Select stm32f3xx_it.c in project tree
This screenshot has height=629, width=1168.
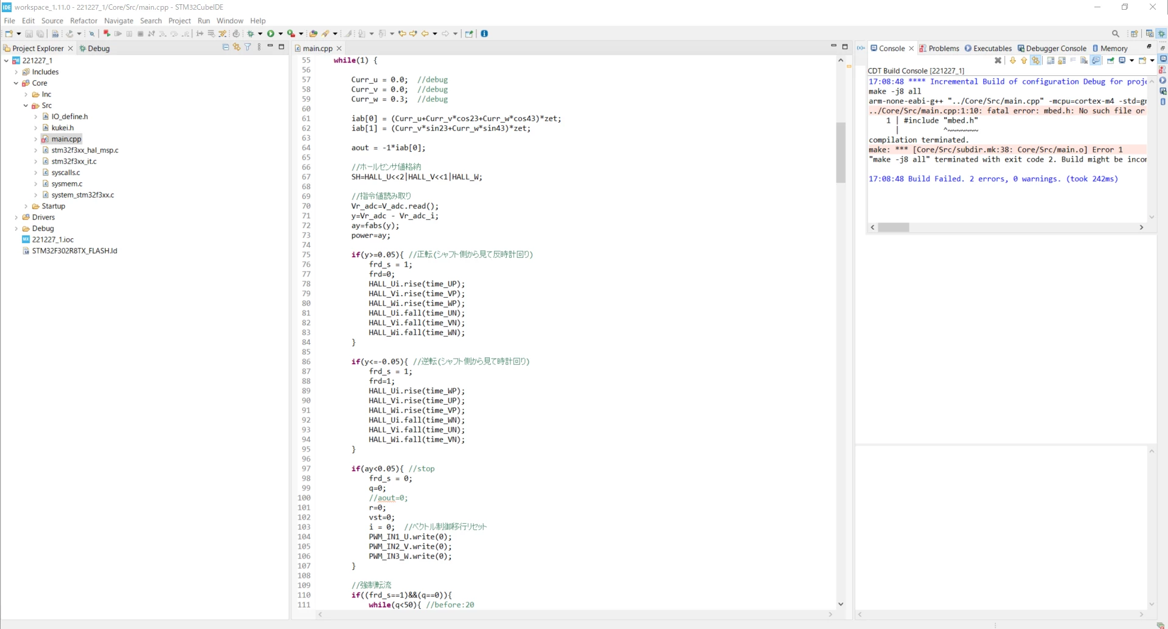[74, 162]
